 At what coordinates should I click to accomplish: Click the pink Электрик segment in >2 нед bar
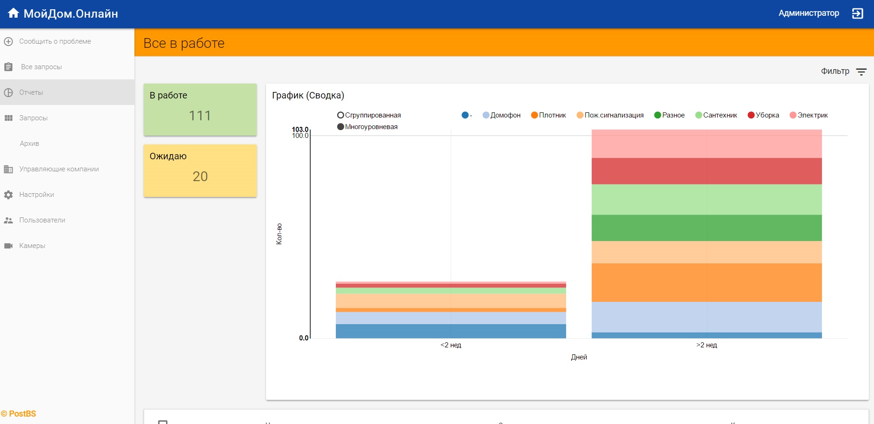707,144
